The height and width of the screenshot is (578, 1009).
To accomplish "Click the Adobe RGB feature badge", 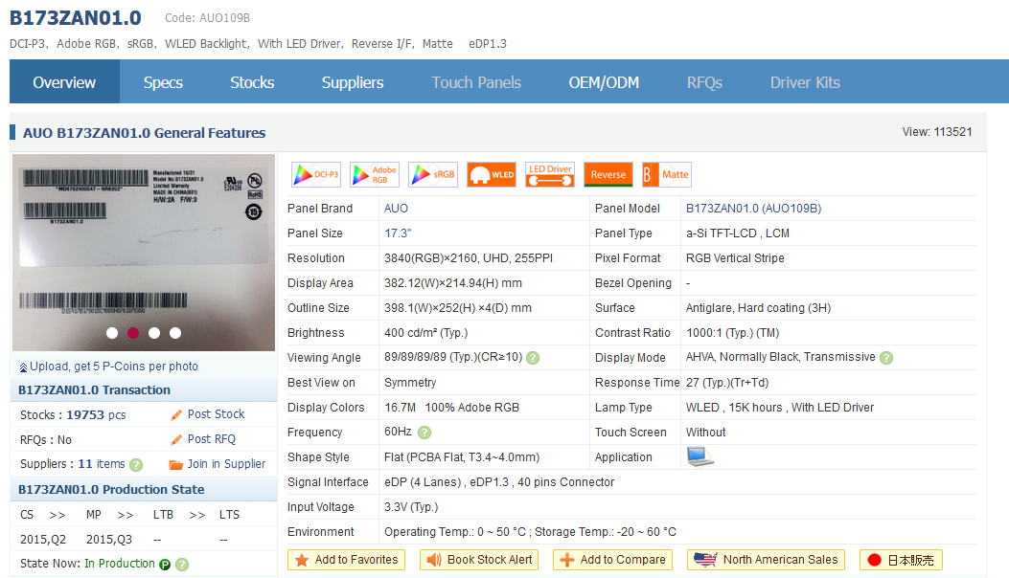I will 375,175.
